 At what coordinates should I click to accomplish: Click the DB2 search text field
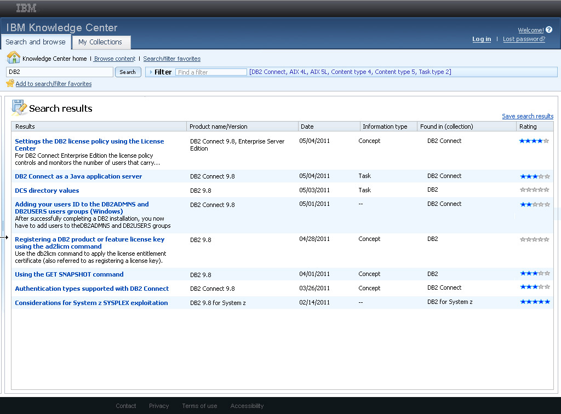click(x=59, y=72)
